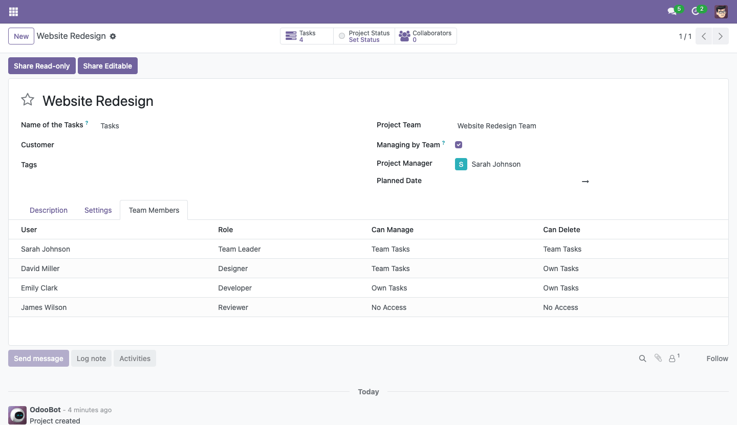Select Team Members tab
This screenshot has width=737, height=425.
pyautogui.click(x=154, y=210)
